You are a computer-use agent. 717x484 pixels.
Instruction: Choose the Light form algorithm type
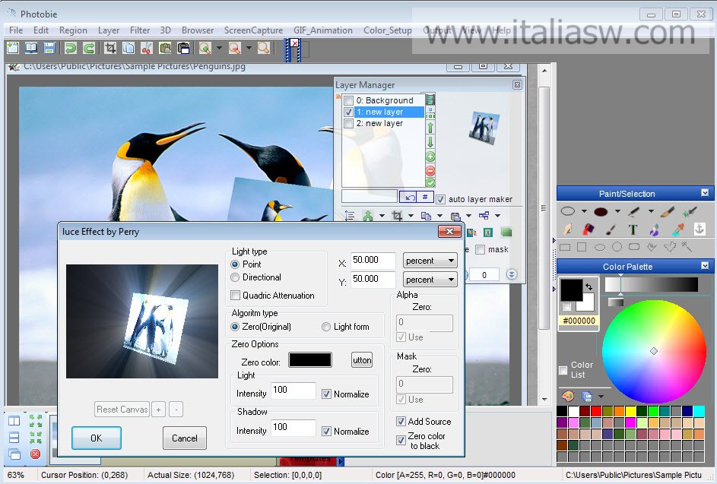(326, 327)
